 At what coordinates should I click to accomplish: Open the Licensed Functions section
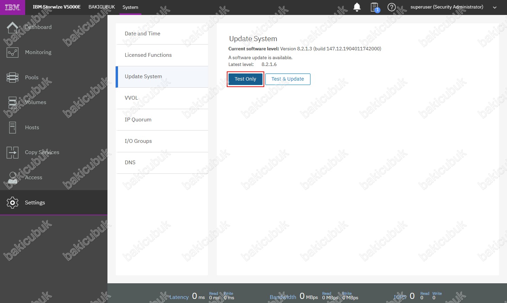click(162, 55)
